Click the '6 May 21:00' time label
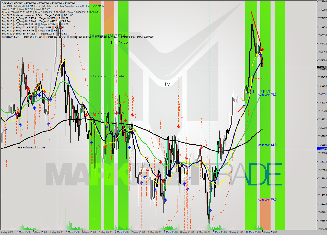This screenshot has width=327, height=235. coord(89,232)
